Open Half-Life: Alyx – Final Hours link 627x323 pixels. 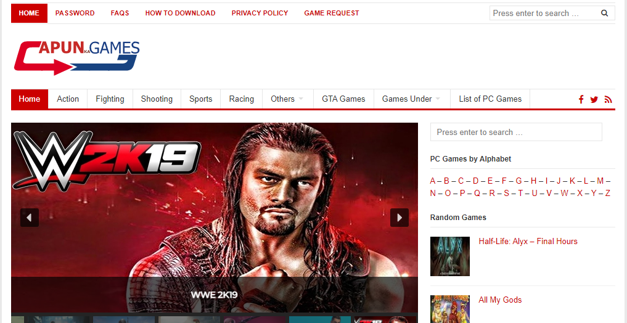click(528, 242)
